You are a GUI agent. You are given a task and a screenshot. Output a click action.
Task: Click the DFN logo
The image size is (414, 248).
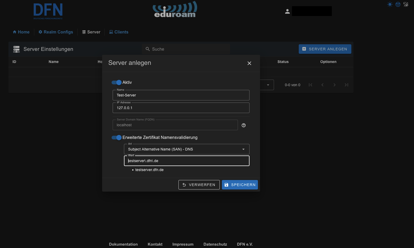(48, 11)
